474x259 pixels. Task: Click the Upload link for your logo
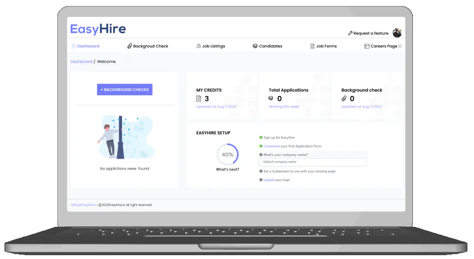pos(269,180)
